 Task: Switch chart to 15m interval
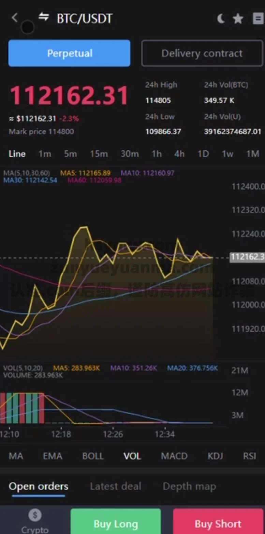[99, 154]
